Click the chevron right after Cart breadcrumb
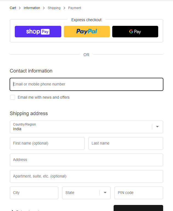 click(20, 8)
